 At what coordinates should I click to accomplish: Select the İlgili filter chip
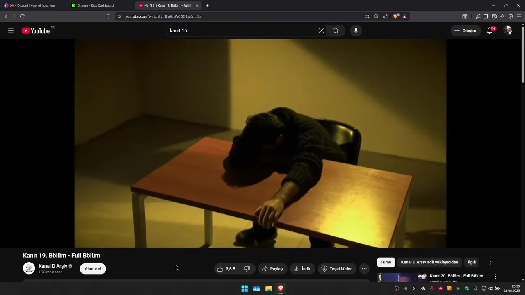(472, 262)
